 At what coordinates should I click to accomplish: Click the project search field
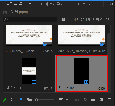coord(30,19)
